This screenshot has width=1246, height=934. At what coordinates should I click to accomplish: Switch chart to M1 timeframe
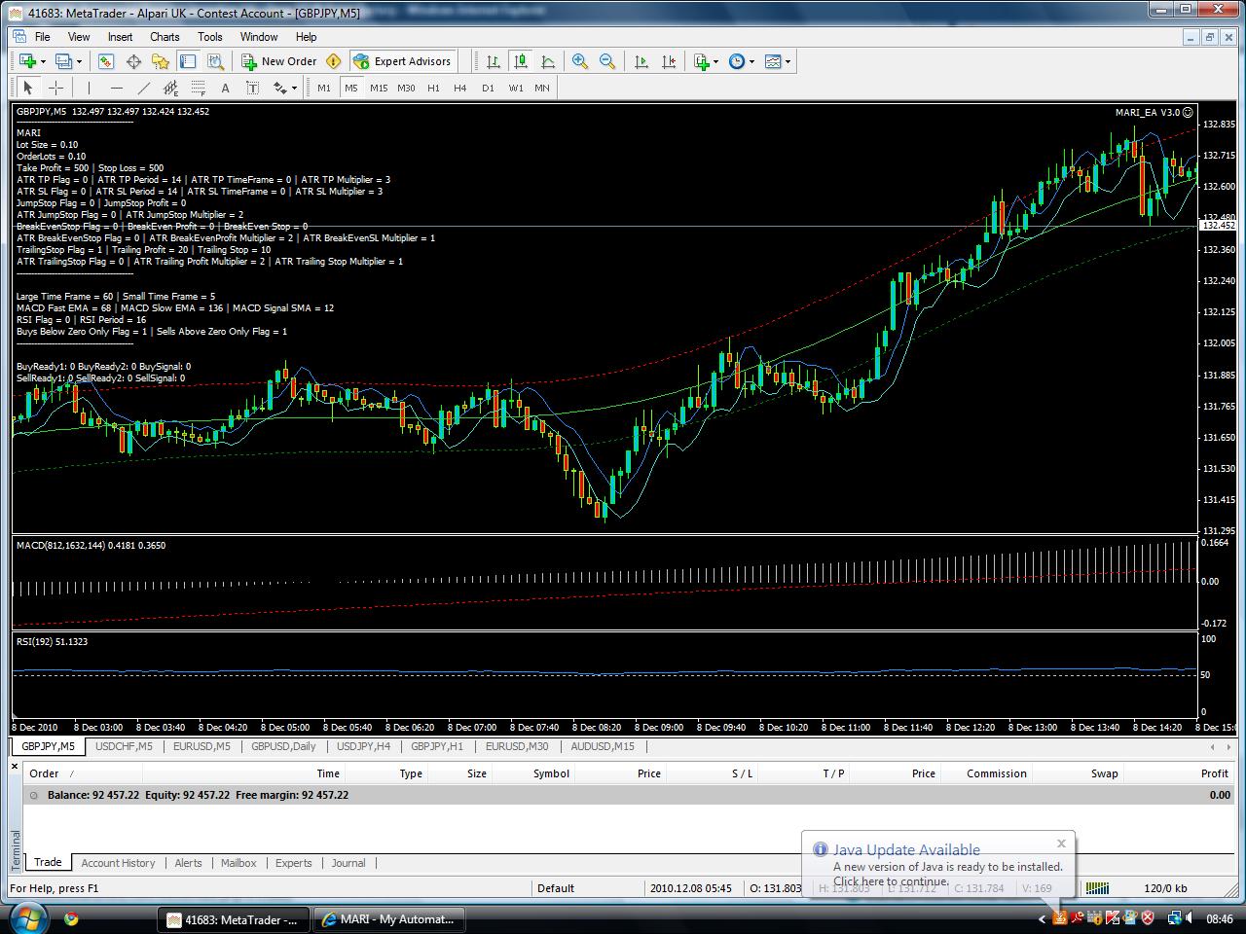324,88
